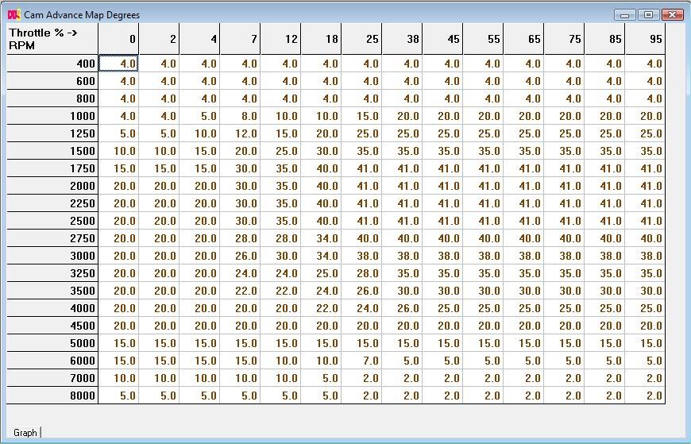Select the 400 RPM row header

[x=52, y=64]
